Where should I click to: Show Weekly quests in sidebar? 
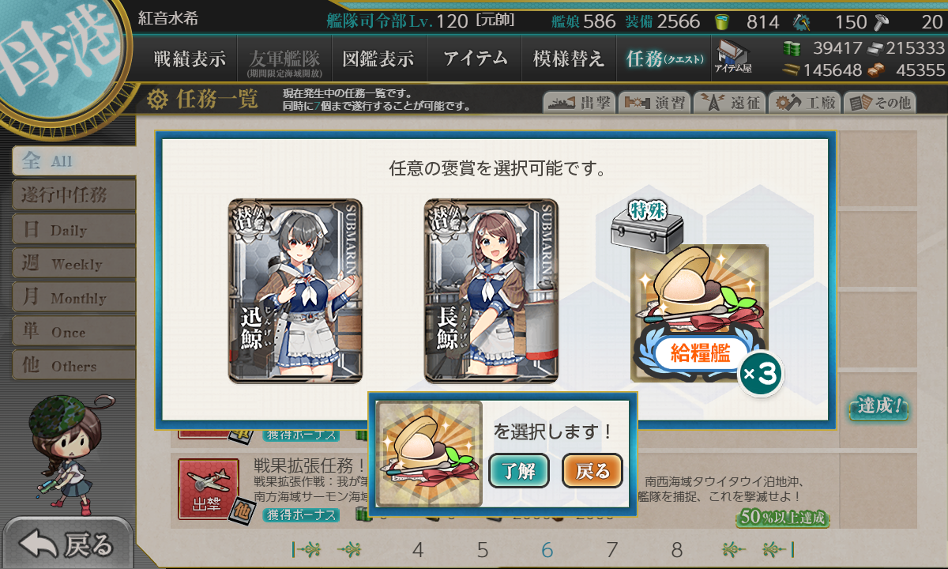(x=73, y=264)
